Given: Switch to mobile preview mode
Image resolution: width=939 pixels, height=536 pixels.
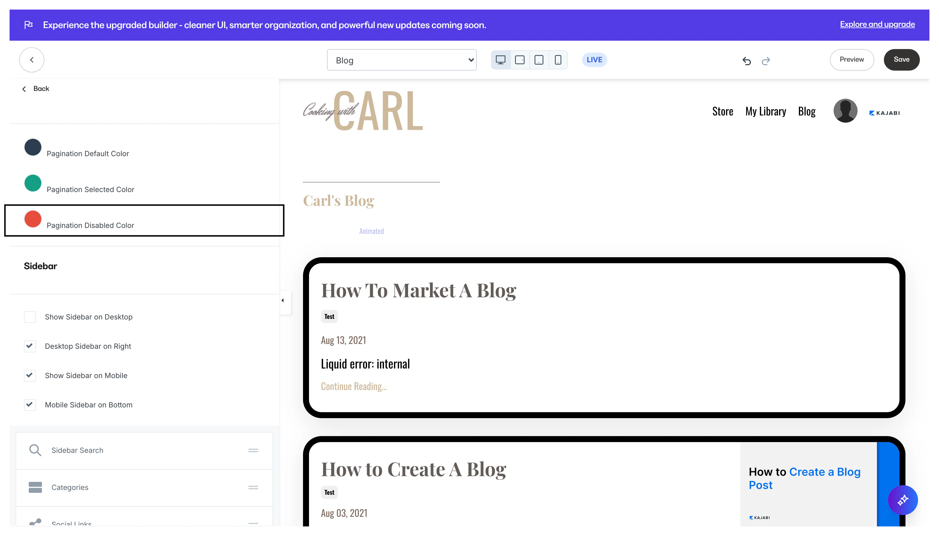Looking at the screenshot, I should pos(558,59).
